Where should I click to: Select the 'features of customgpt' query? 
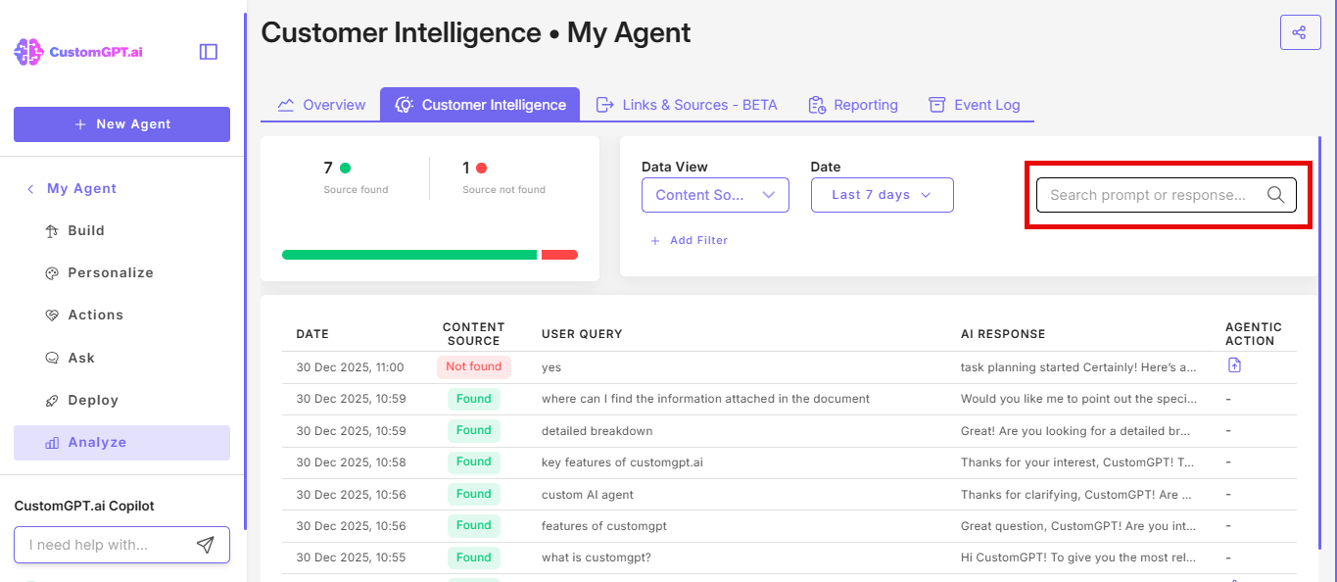point(604,526)
